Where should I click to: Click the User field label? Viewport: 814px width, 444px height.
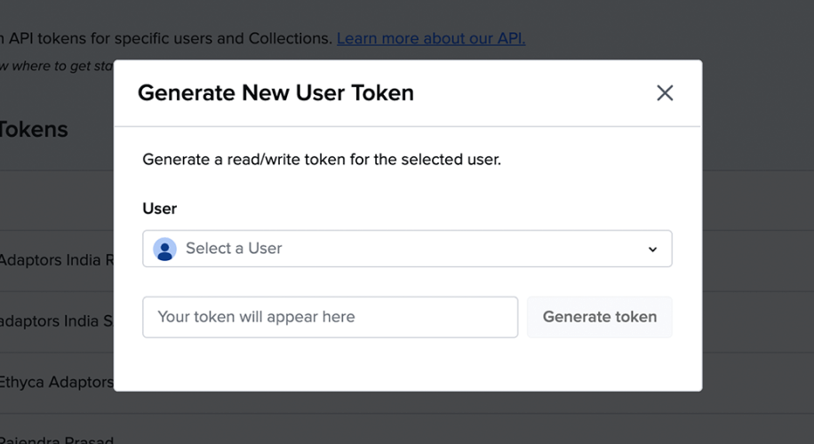160,209
